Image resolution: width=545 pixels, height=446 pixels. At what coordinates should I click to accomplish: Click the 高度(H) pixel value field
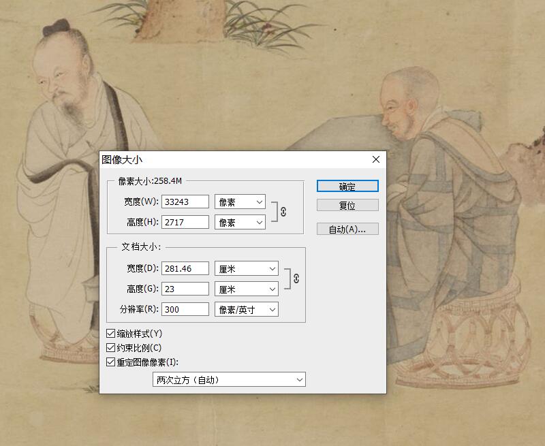(x=185, y=222)
